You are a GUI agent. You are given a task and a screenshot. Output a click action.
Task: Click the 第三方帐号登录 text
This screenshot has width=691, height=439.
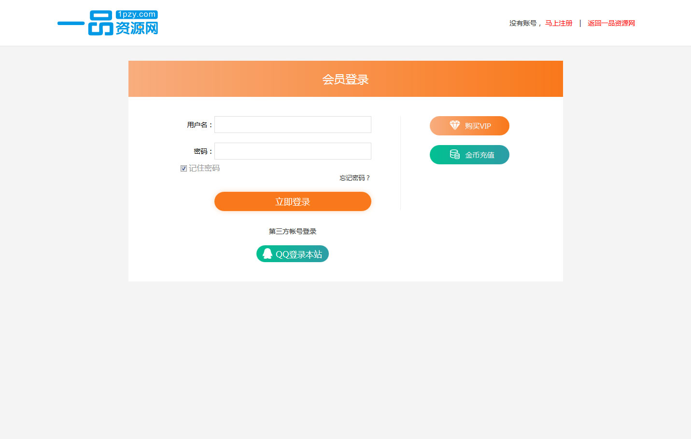point(293,231)
